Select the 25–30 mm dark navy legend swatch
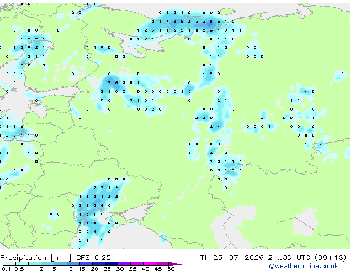The image size is (350, 271). 112,264
